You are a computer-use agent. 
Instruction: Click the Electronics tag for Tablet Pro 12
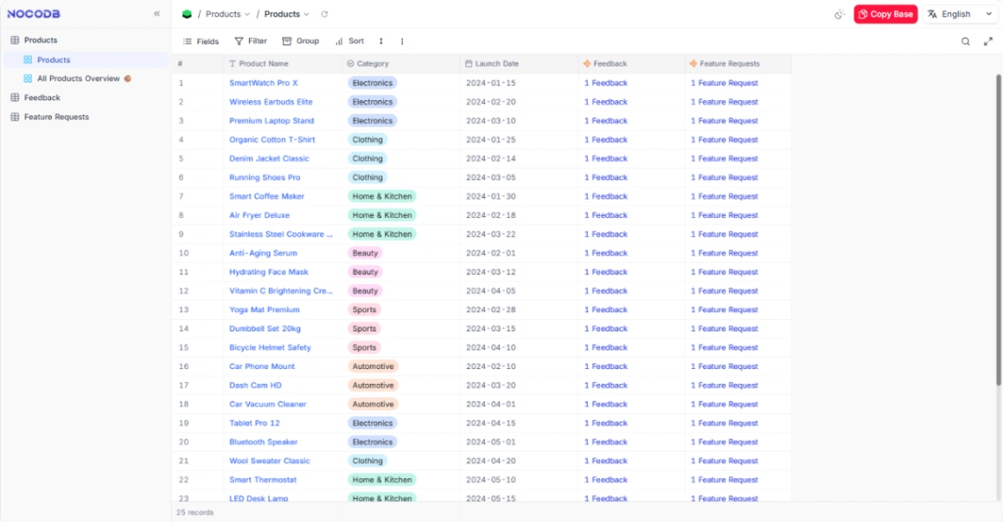[x=372, y=424]
